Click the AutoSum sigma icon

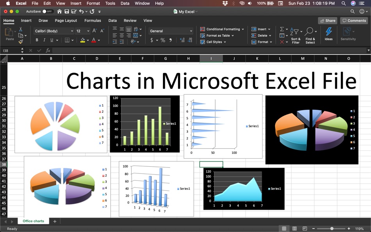(282, 29)
